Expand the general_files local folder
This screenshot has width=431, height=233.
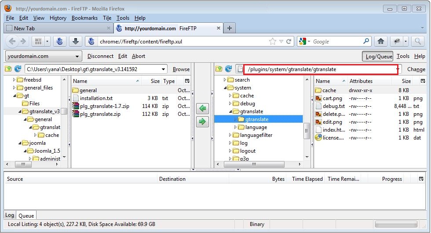(14, 88)
